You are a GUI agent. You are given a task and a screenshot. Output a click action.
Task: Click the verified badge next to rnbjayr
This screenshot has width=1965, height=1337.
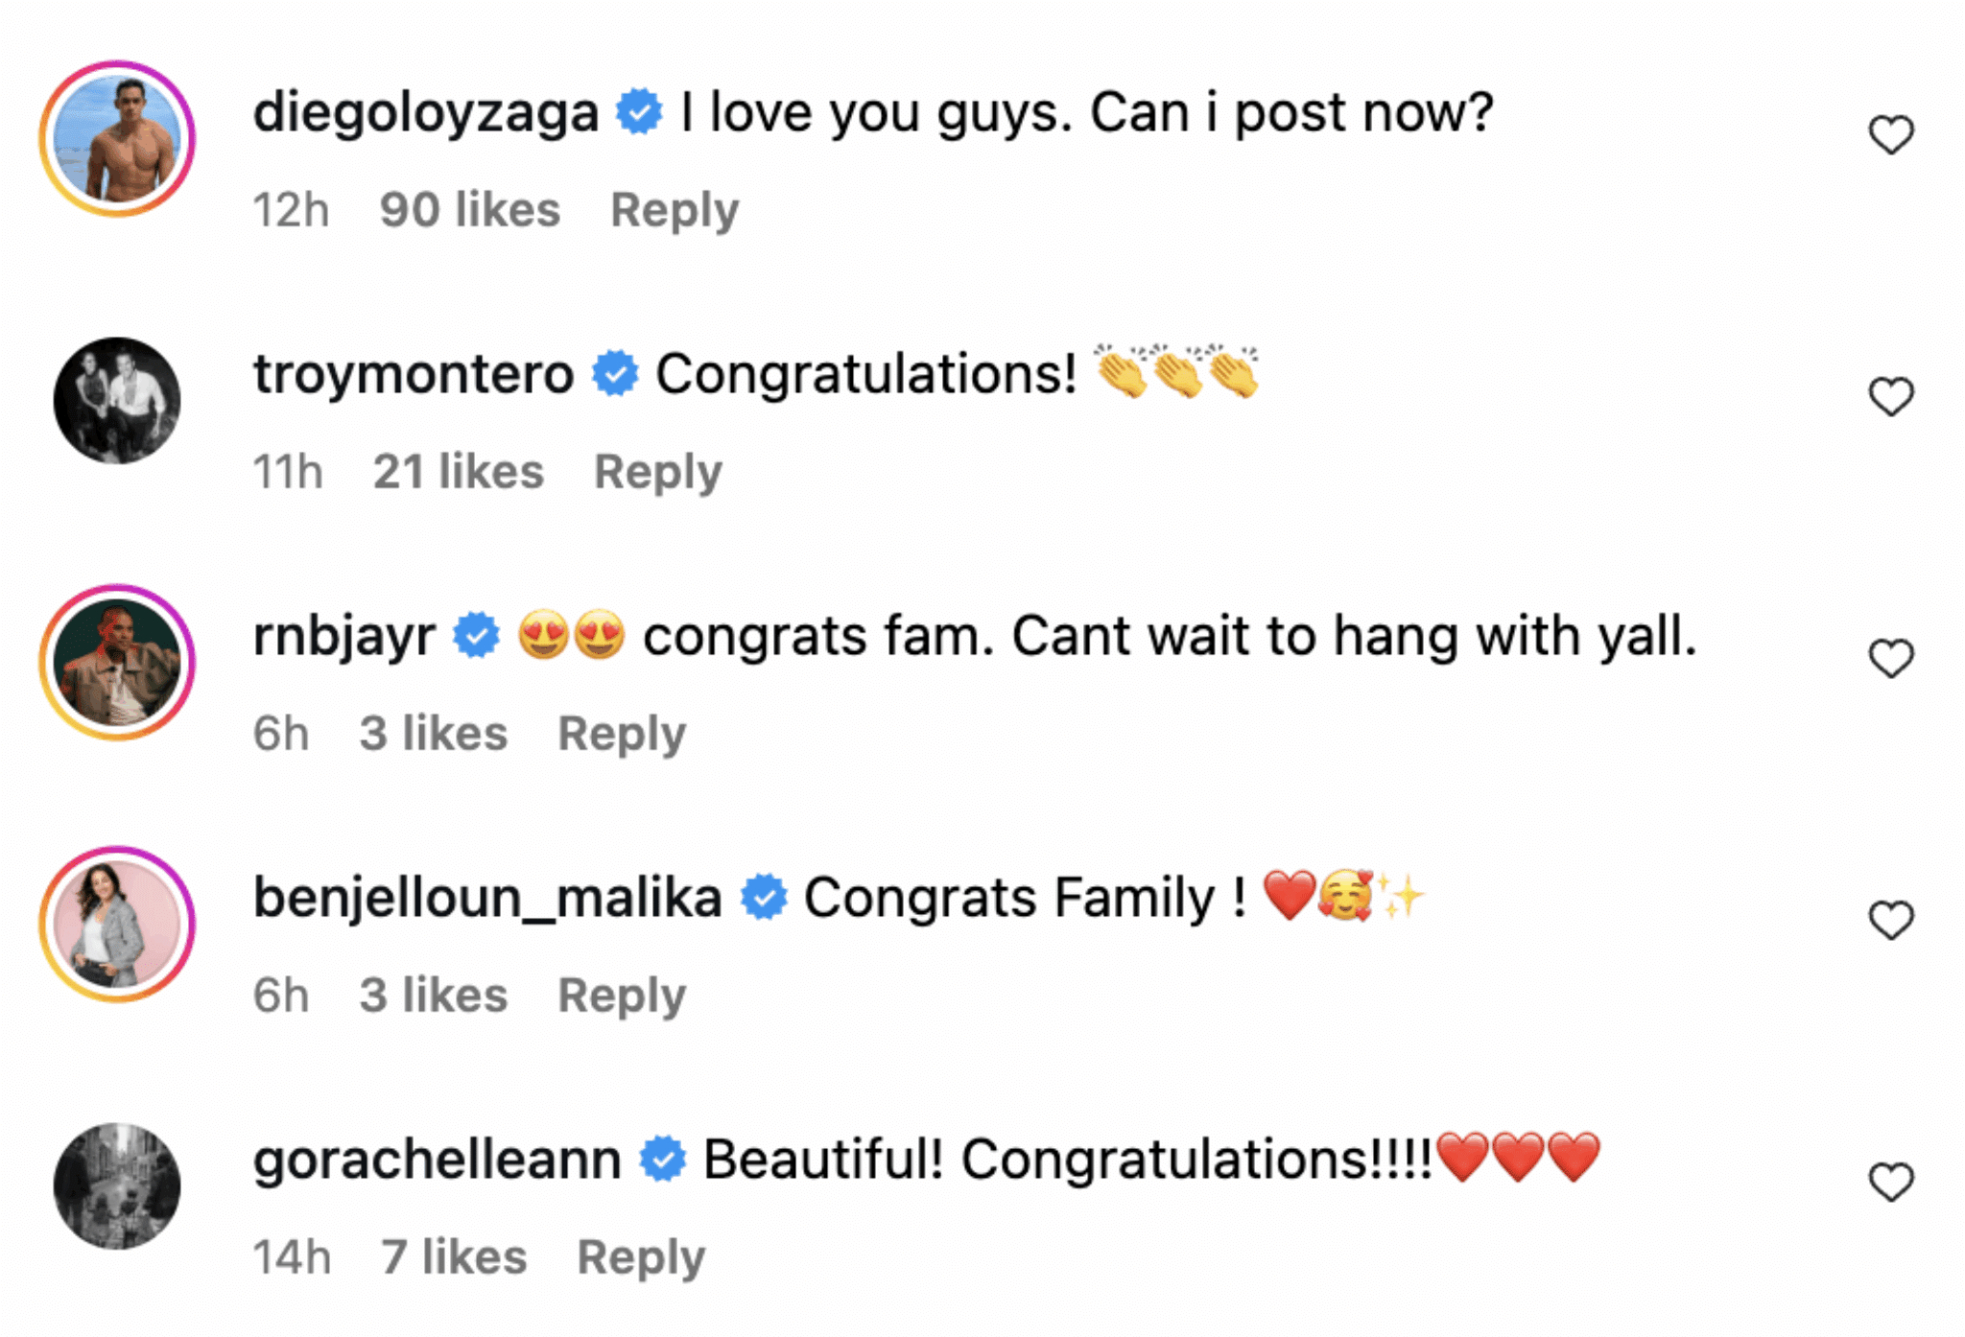click(474, 634)
